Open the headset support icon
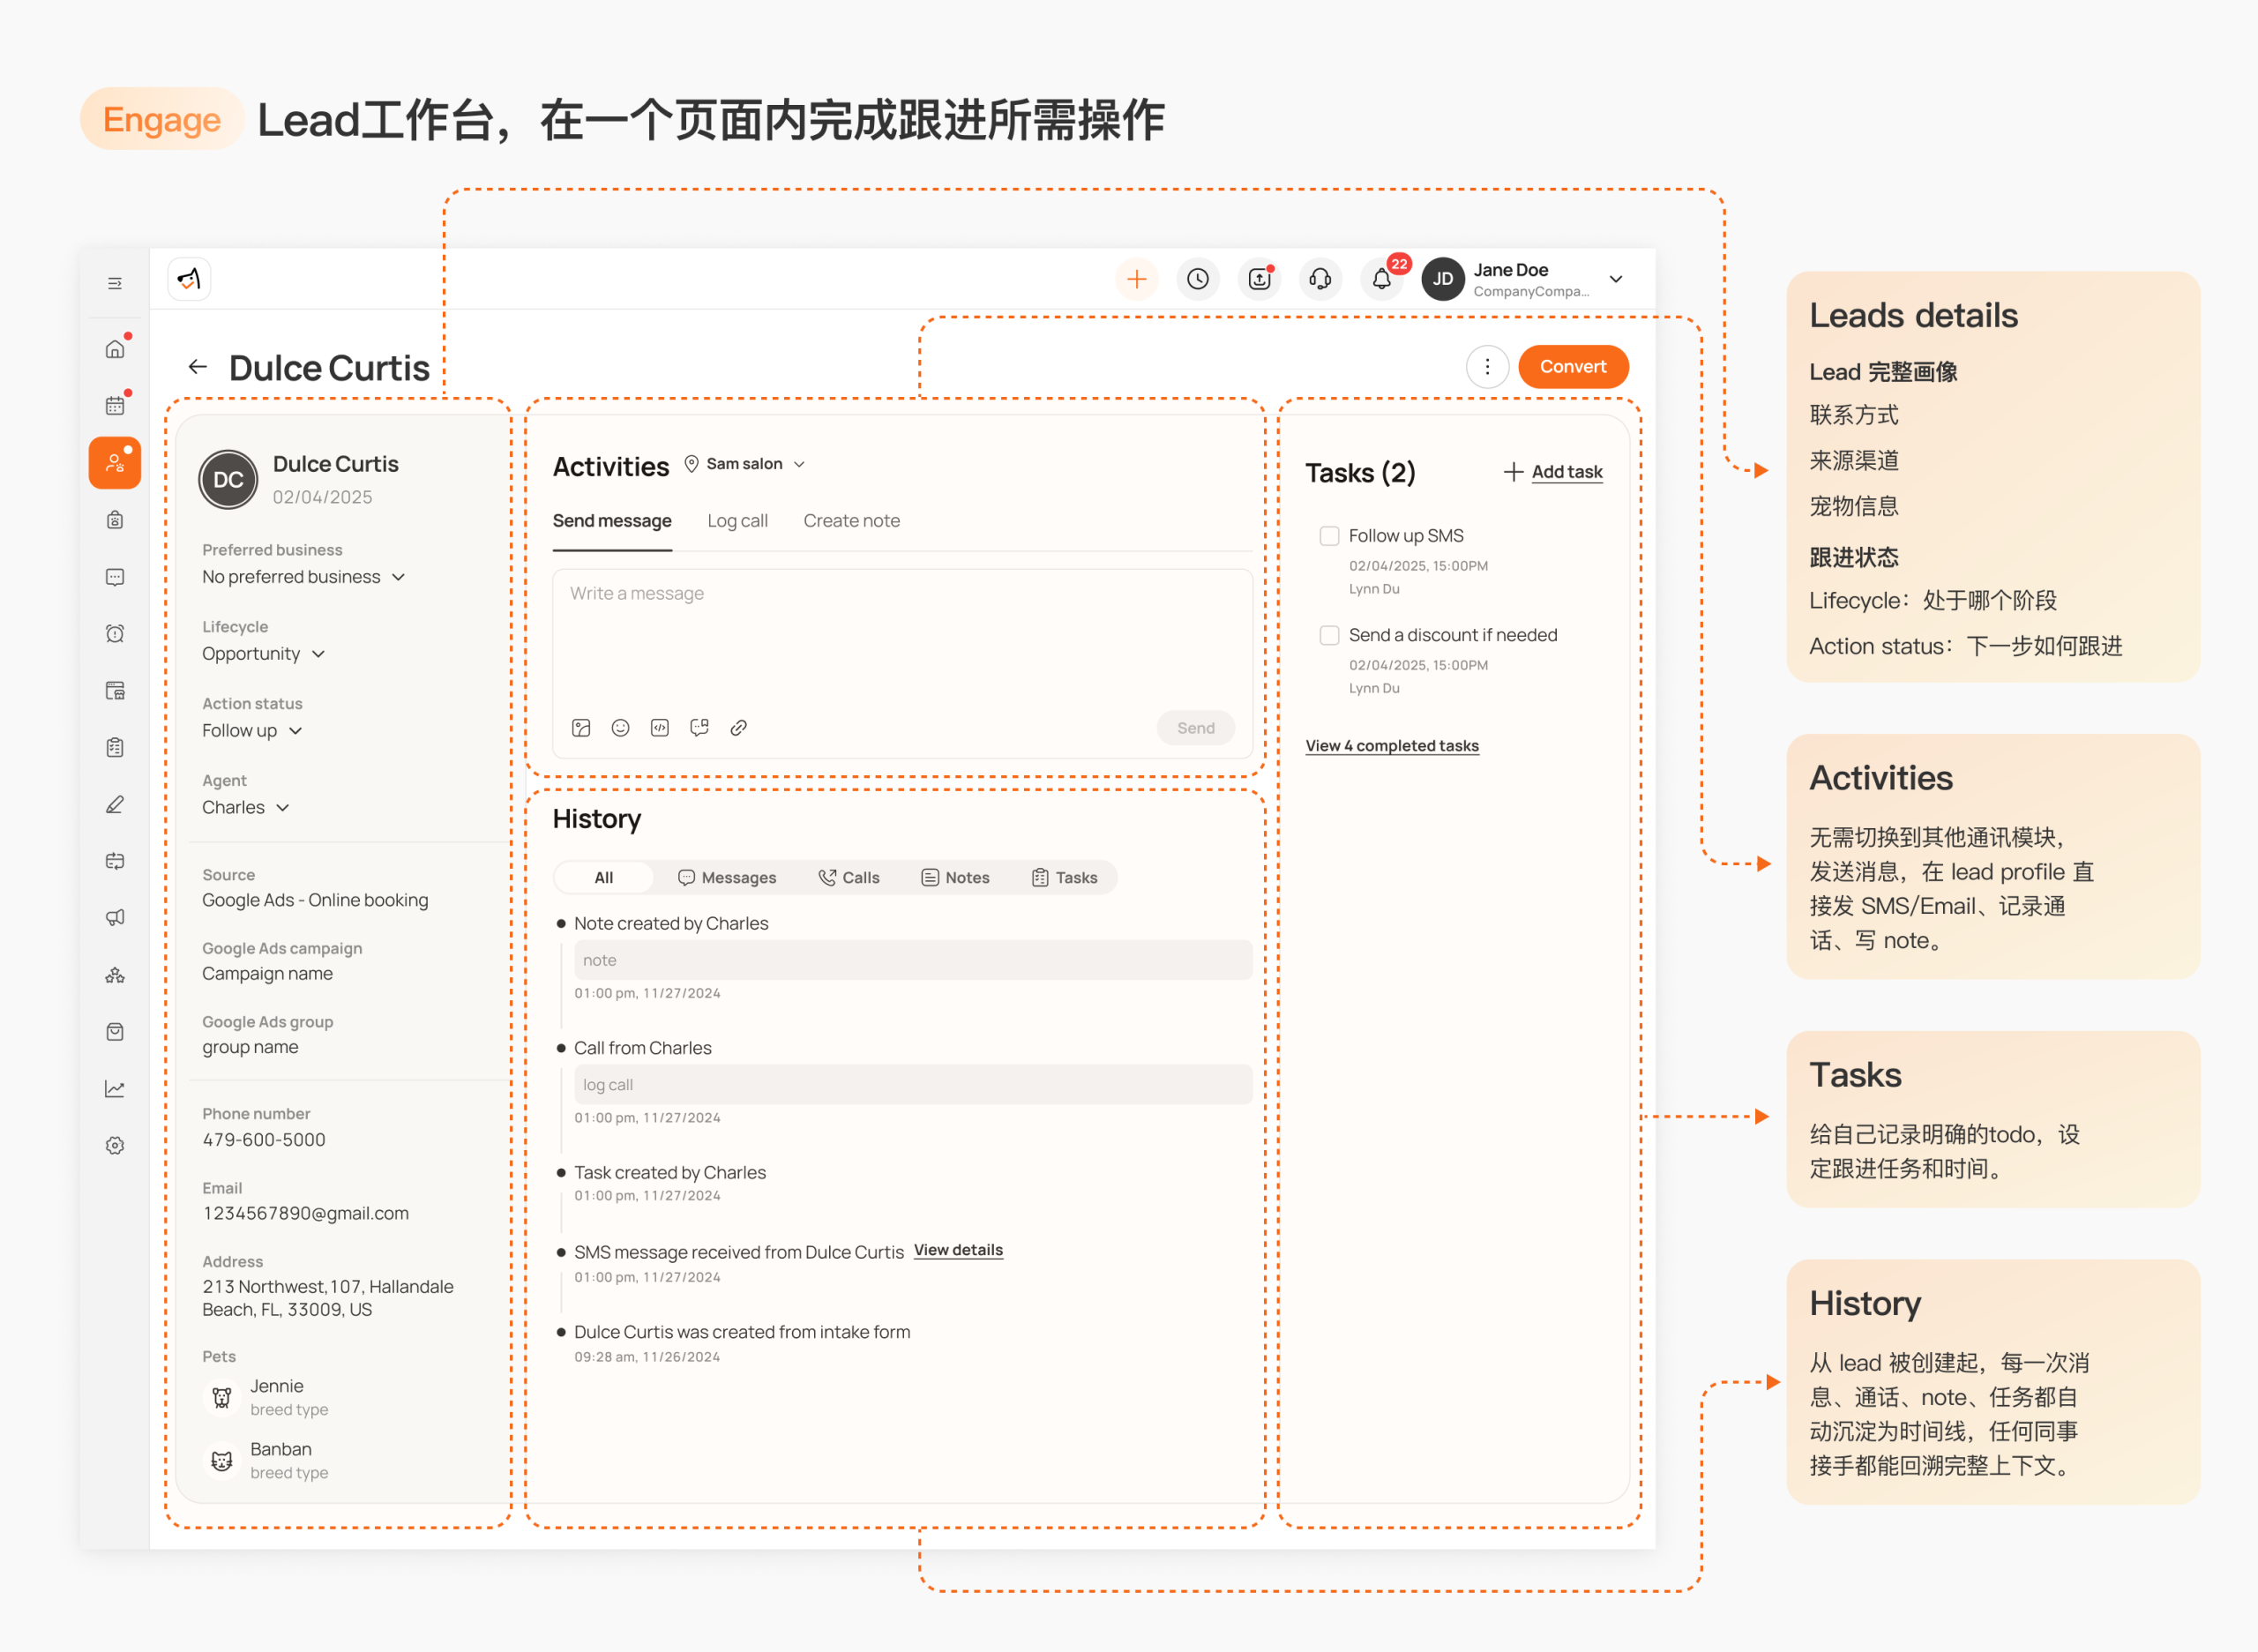2258x1652 pixels. 1320,279
